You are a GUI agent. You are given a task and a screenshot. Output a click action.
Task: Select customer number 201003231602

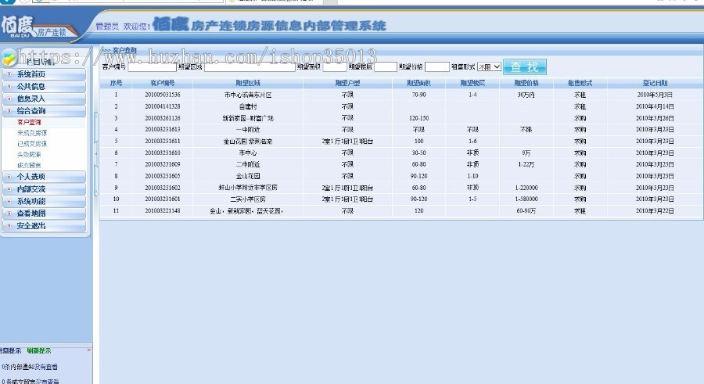click(x=163, y=188)
